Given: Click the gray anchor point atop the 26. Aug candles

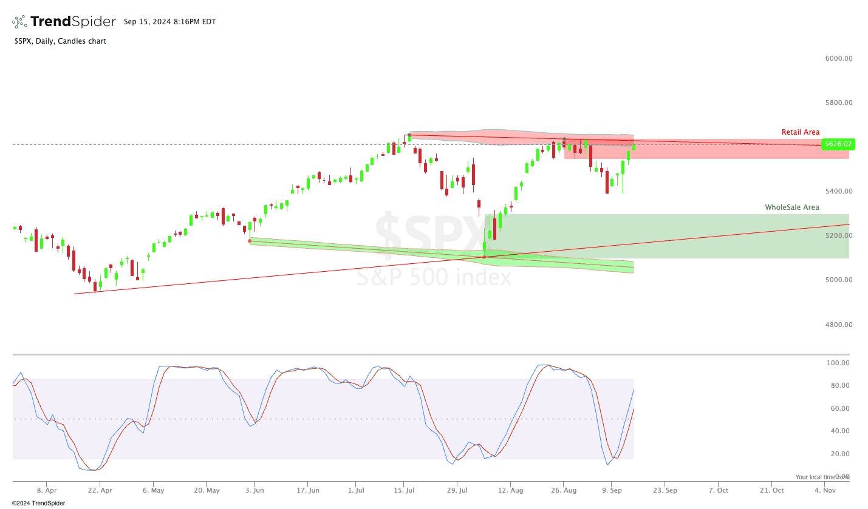Looking at the screenshot, I should (564, 139).
